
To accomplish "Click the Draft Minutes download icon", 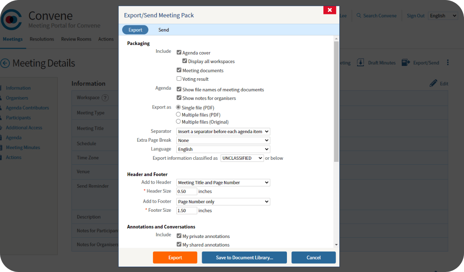I will 360,63.
